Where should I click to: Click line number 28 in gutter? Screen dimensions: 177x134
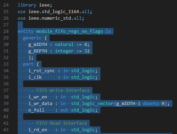6,31
